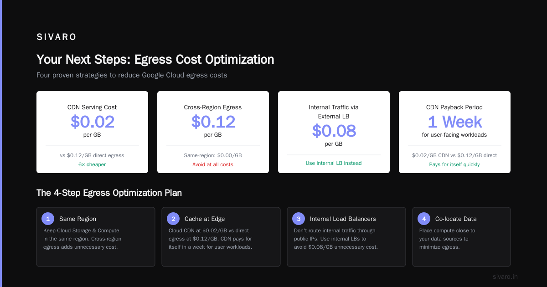Image resolution: width=547 pixels, height=287 pixels.
Task: Open the sivaro.in link
Action: tap(505, 277)
